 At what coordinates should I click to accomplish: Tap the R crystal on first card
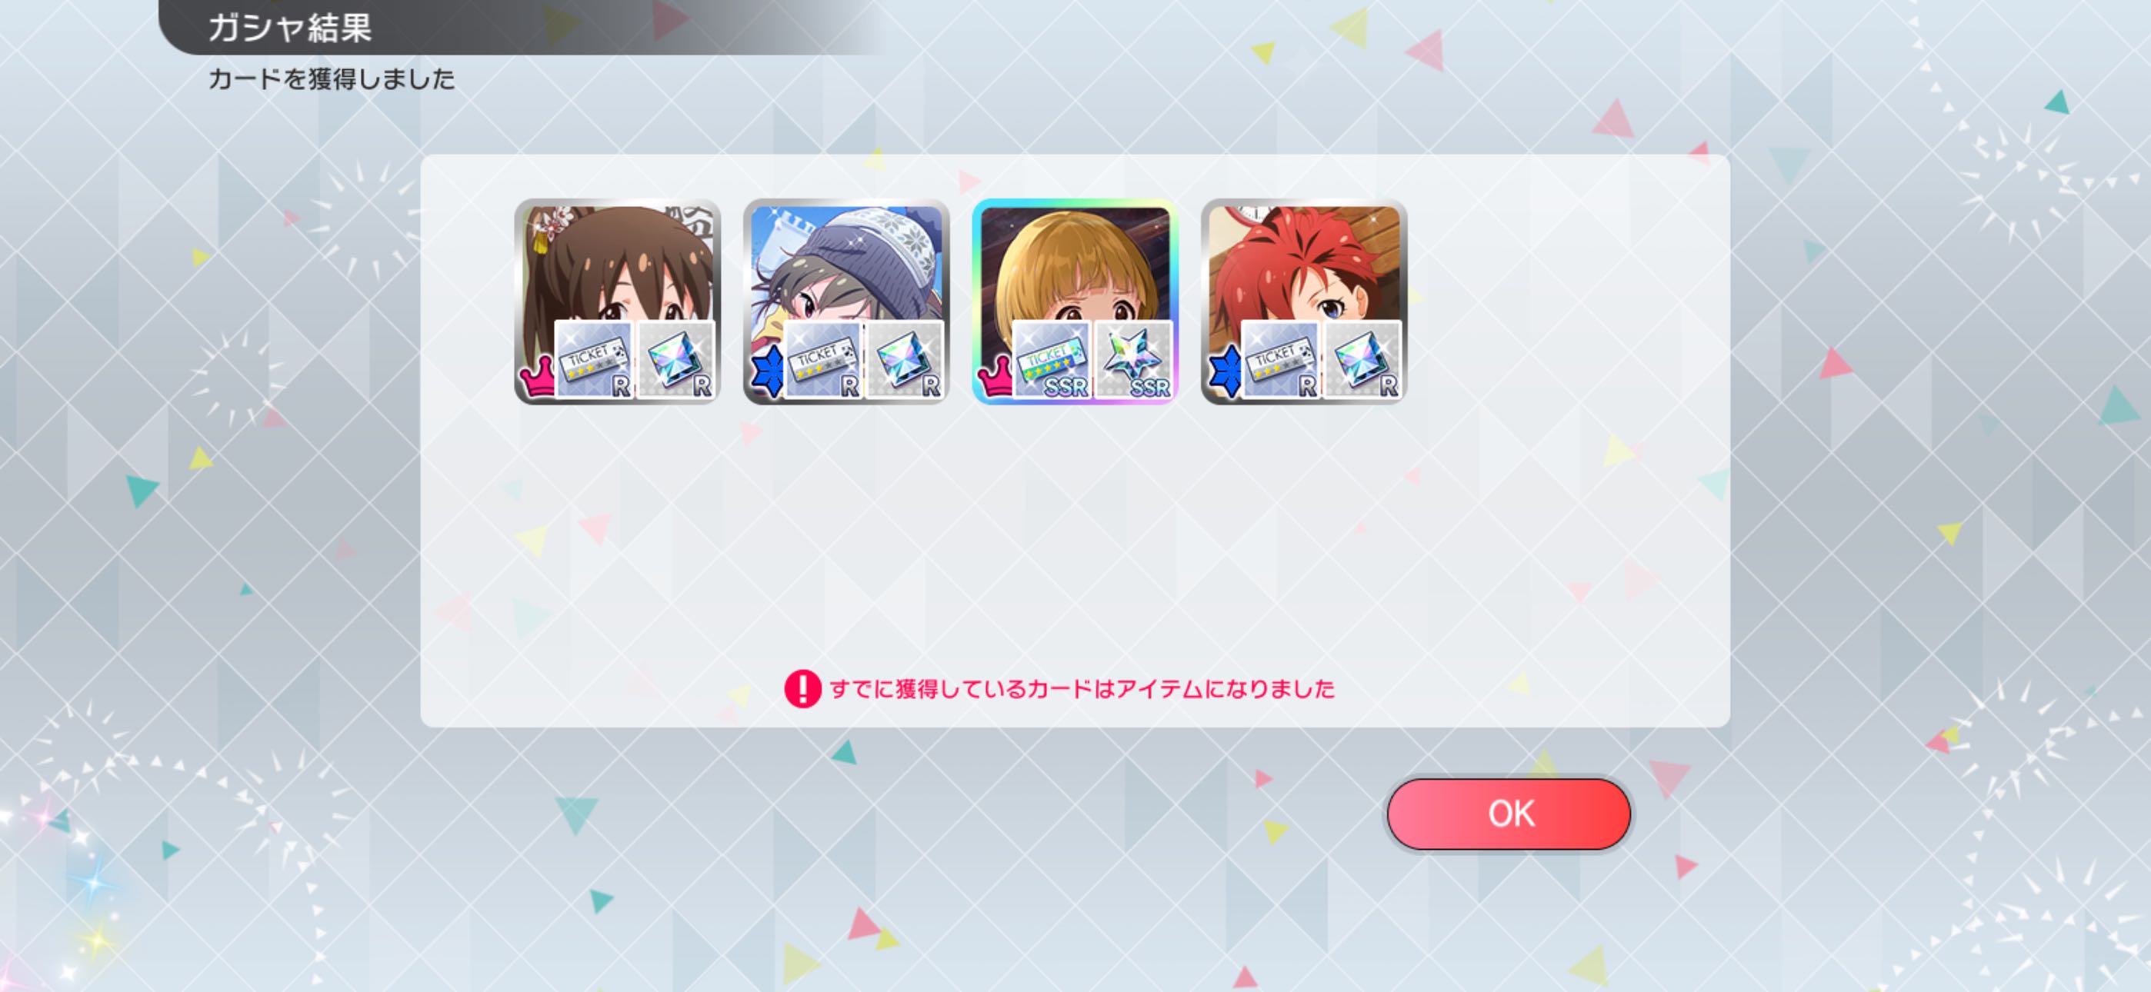tap(675, 360)
